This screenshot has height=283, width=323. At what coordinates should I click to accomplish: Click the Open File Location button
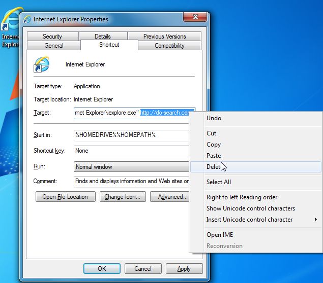coord(66,197)
